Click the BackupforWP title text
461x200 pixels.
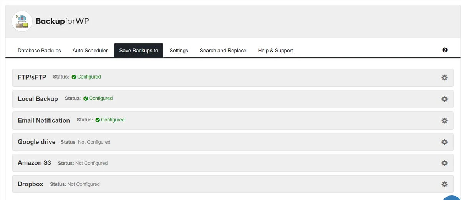pos(62,21)
